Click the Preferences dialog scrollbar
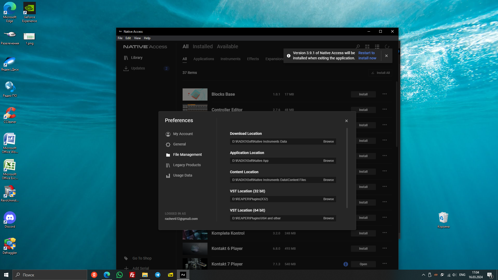 347,168
